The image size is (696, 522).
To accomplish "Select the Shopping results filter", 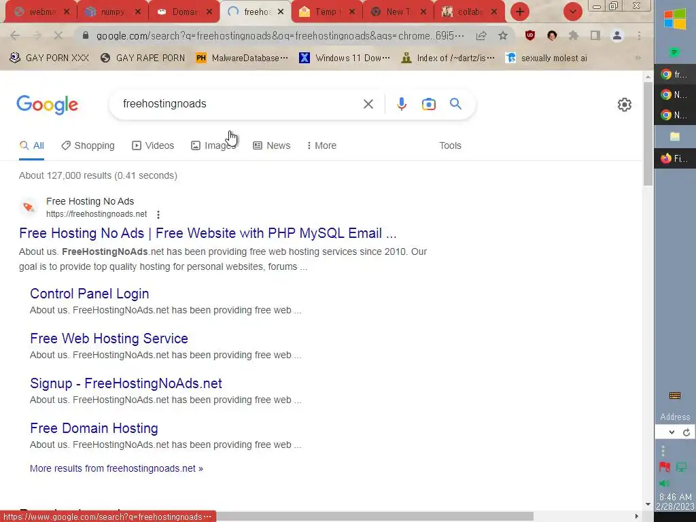I will pyautogui.click(x=88, y=145).
